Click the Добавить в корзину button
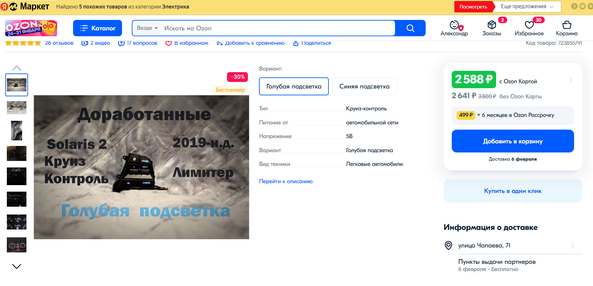 click(x=513, y=141)
